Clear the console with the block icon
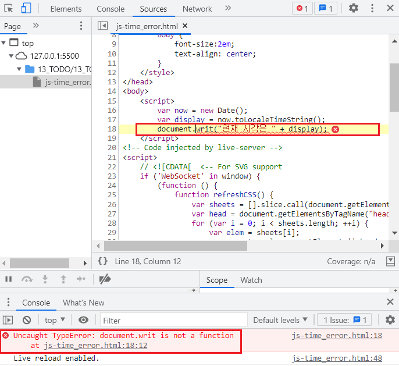399x366 pixels. (27, 320)
